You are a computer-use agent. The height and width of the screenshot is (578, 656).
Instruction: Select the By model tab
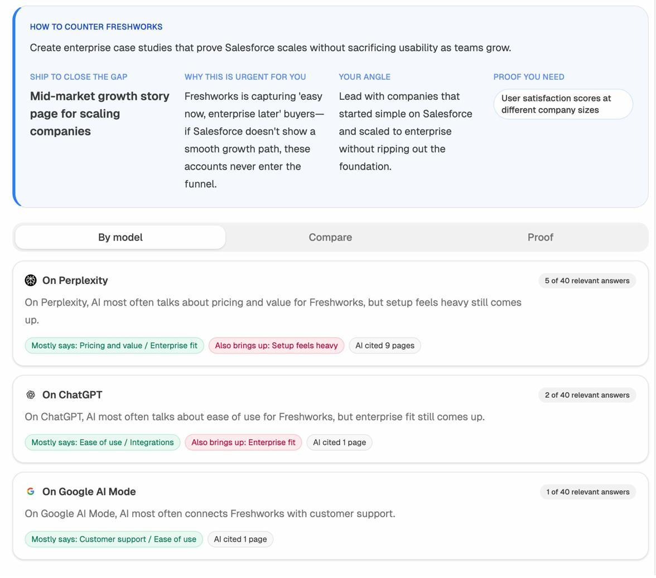click(119, 237)
